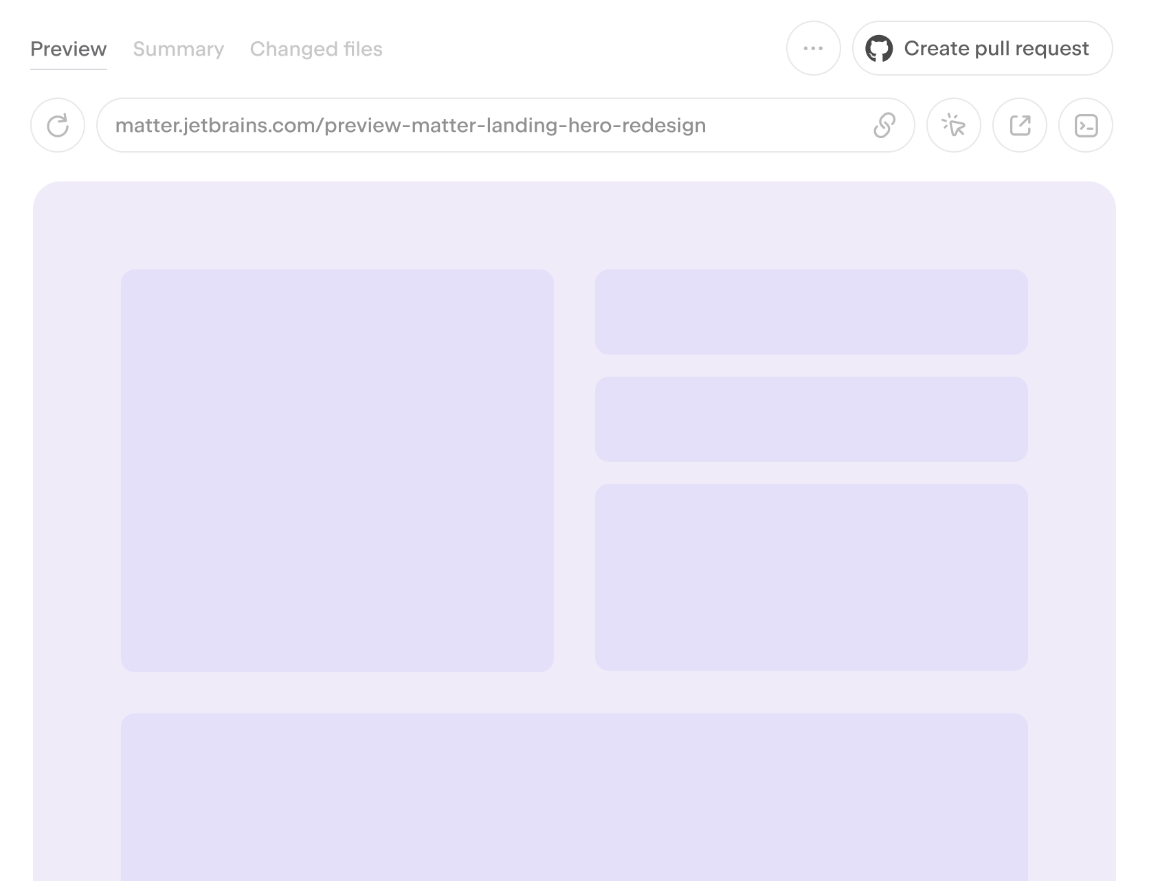Open the Changed files tab

click(316, 49)
